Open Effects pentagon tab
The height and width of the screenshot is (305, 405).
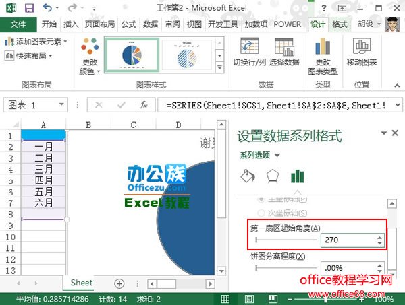273,176
